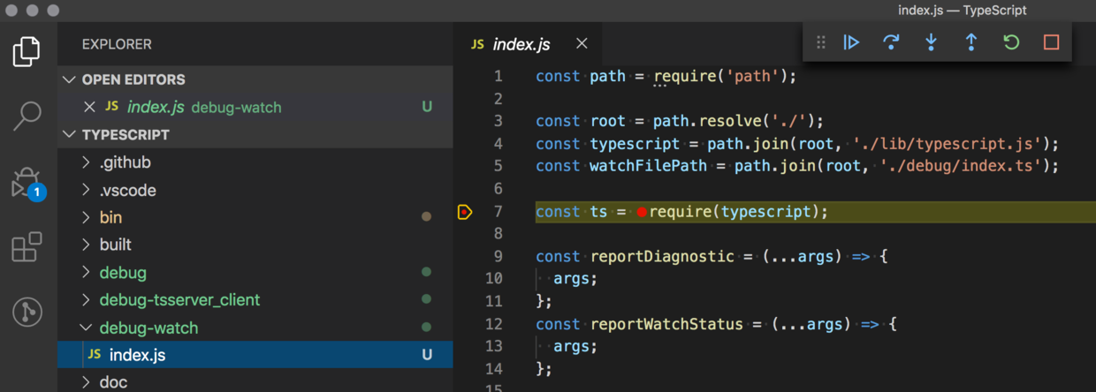Collapse the TYPESCRIPT folder section
Image resolution: width=1096 pixels, height=392 pixels.
[70, 135]
